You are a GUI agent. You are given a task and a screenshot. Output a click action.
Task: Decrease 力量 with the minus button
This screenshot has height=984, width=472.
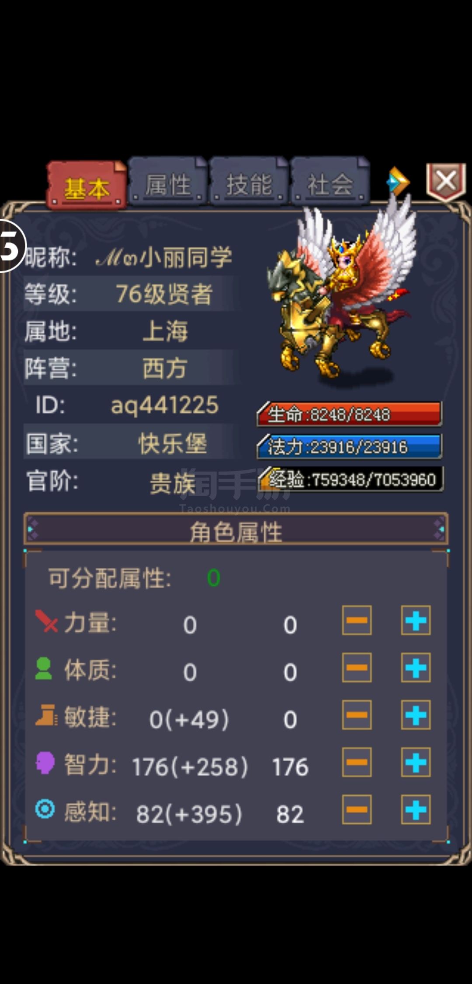coord(357,620)
